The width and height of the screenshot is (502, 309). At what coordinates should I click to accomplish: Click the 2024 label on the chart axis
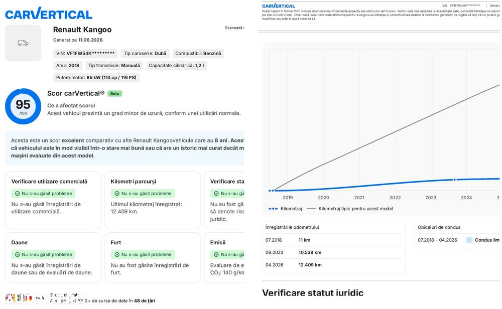tap(466, 198)
